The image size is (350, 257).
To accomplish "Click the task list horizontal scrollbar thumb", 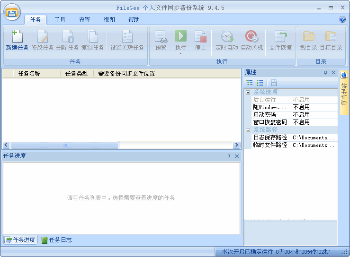I will click(x=65, y=145).
